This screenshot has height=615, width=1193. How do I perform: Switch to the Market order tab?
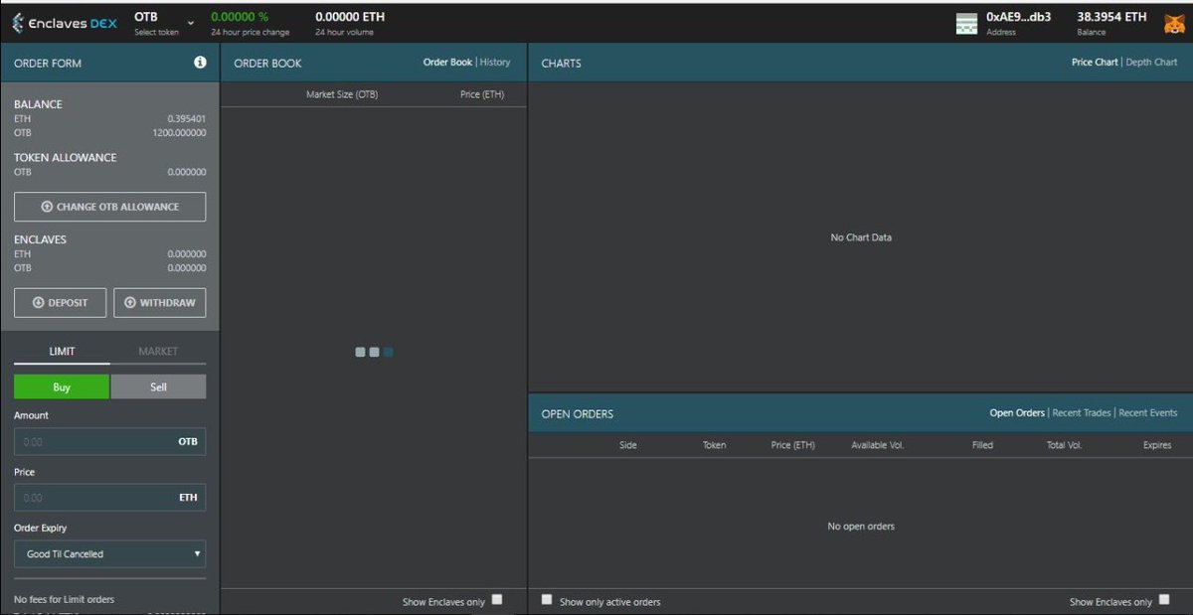click(x=158, y=351)
